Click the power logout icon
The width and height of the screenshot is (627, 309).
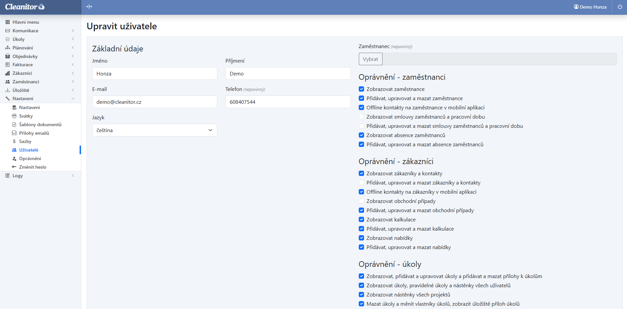tap(620, 7)
